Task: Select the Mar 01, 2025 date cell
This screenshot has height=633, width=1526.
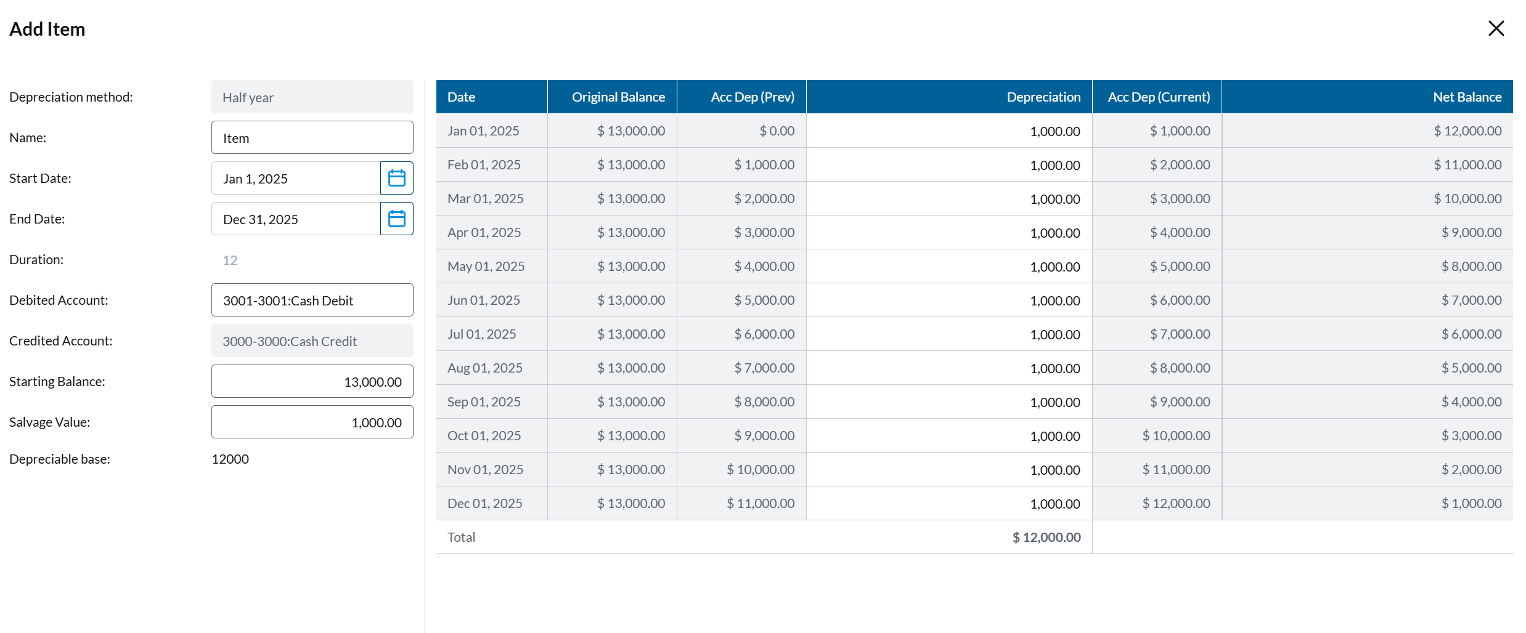Action: pos(486,199)
